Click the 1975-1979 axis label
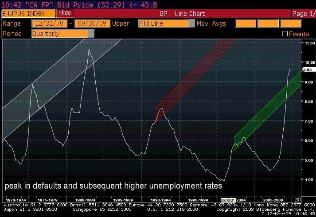The width and height of the screenshot is (316, 217). (47, 200)
